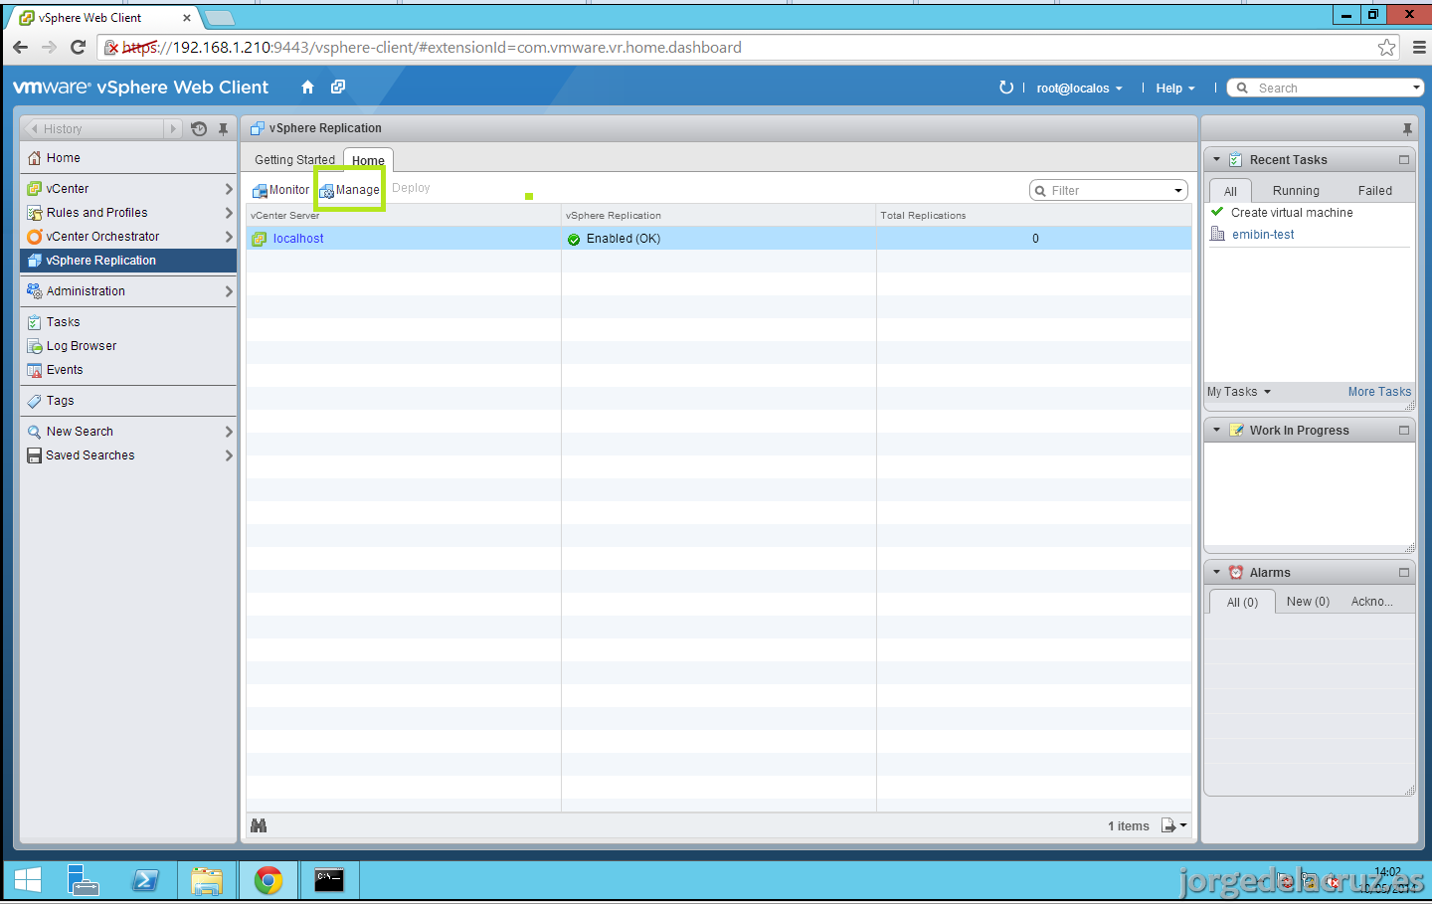Open the recent objects history icon
The height and width of the screenshot is (905, 1432).
tap(199, 128)
